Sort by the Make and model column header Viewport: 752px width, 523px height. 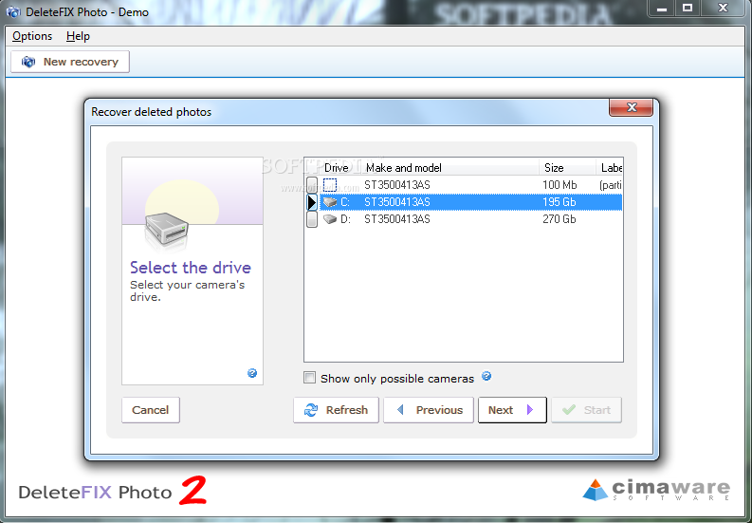[450, 168]
